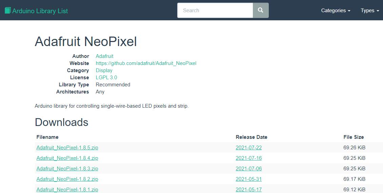Download Adafruit_NeoPixel-1.8.4.zip
Image resolution: width=383 pixels, height=193 pixels.
67,158
